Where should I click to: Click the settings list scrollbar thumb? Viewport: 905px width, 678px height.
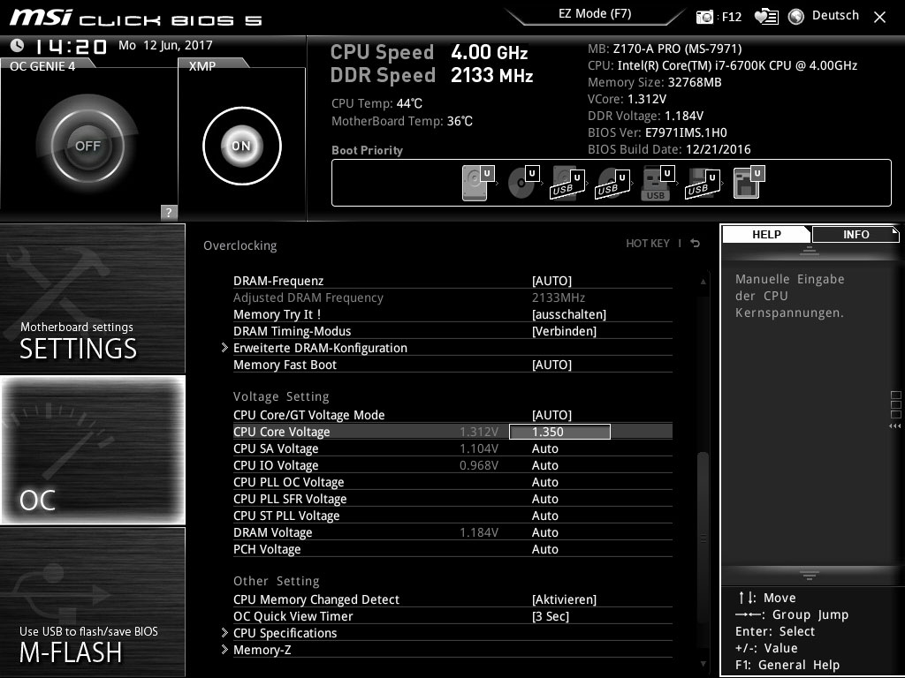(703, 539)
